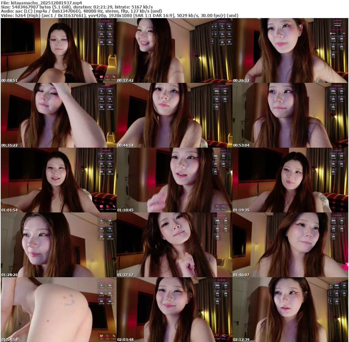Click the frame timestamped 00:53:04

click(x=290, y=115)
